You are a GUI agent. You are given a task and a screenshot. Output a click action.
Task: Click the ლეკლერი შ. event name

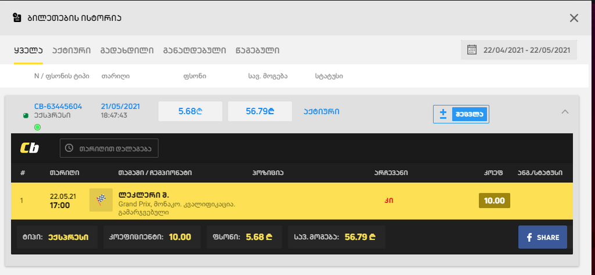(x=144, y=196)
